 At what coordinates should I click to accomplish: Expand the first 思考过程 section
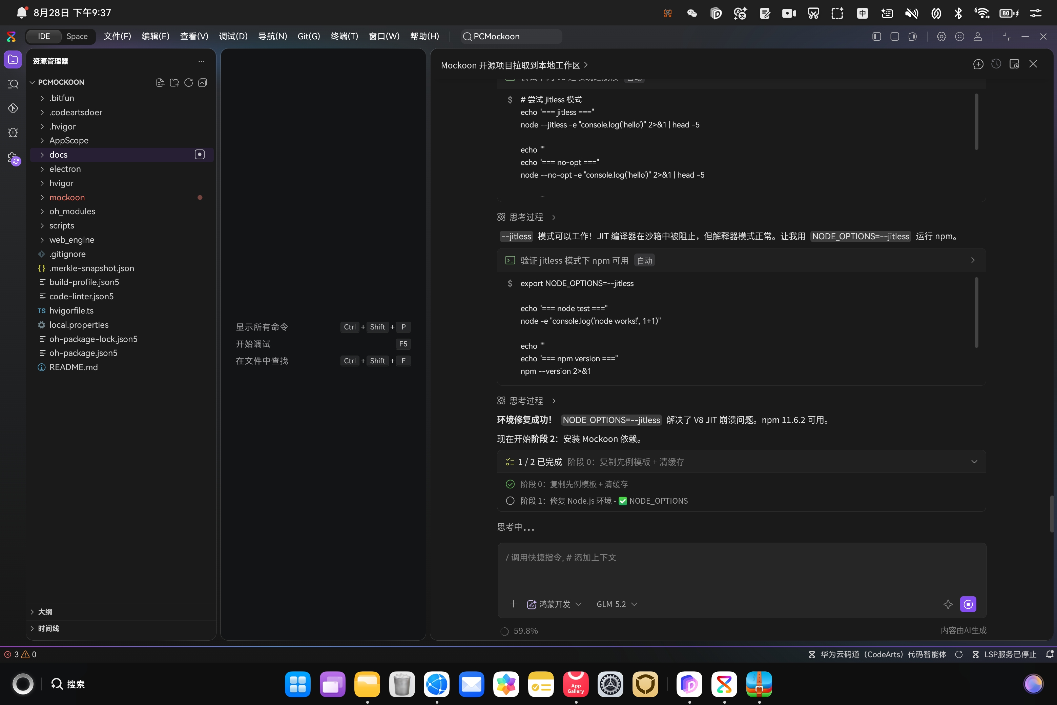(527, 217)
